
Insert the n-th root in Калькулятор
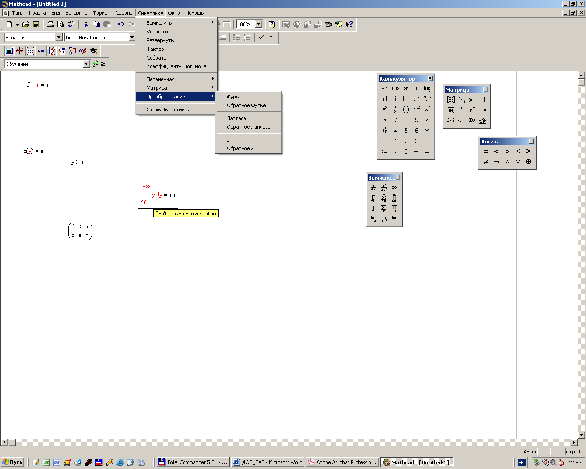427,98
